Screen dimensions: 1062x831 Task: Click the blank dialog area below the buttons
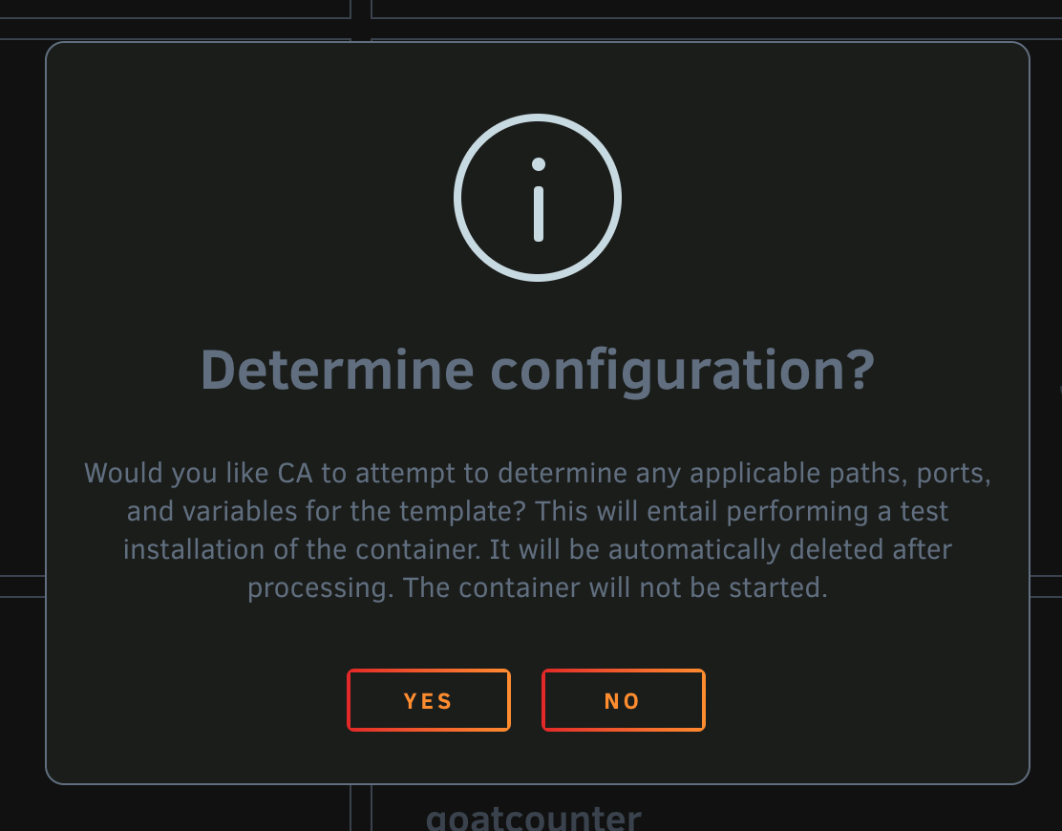[x=538, y=757]
